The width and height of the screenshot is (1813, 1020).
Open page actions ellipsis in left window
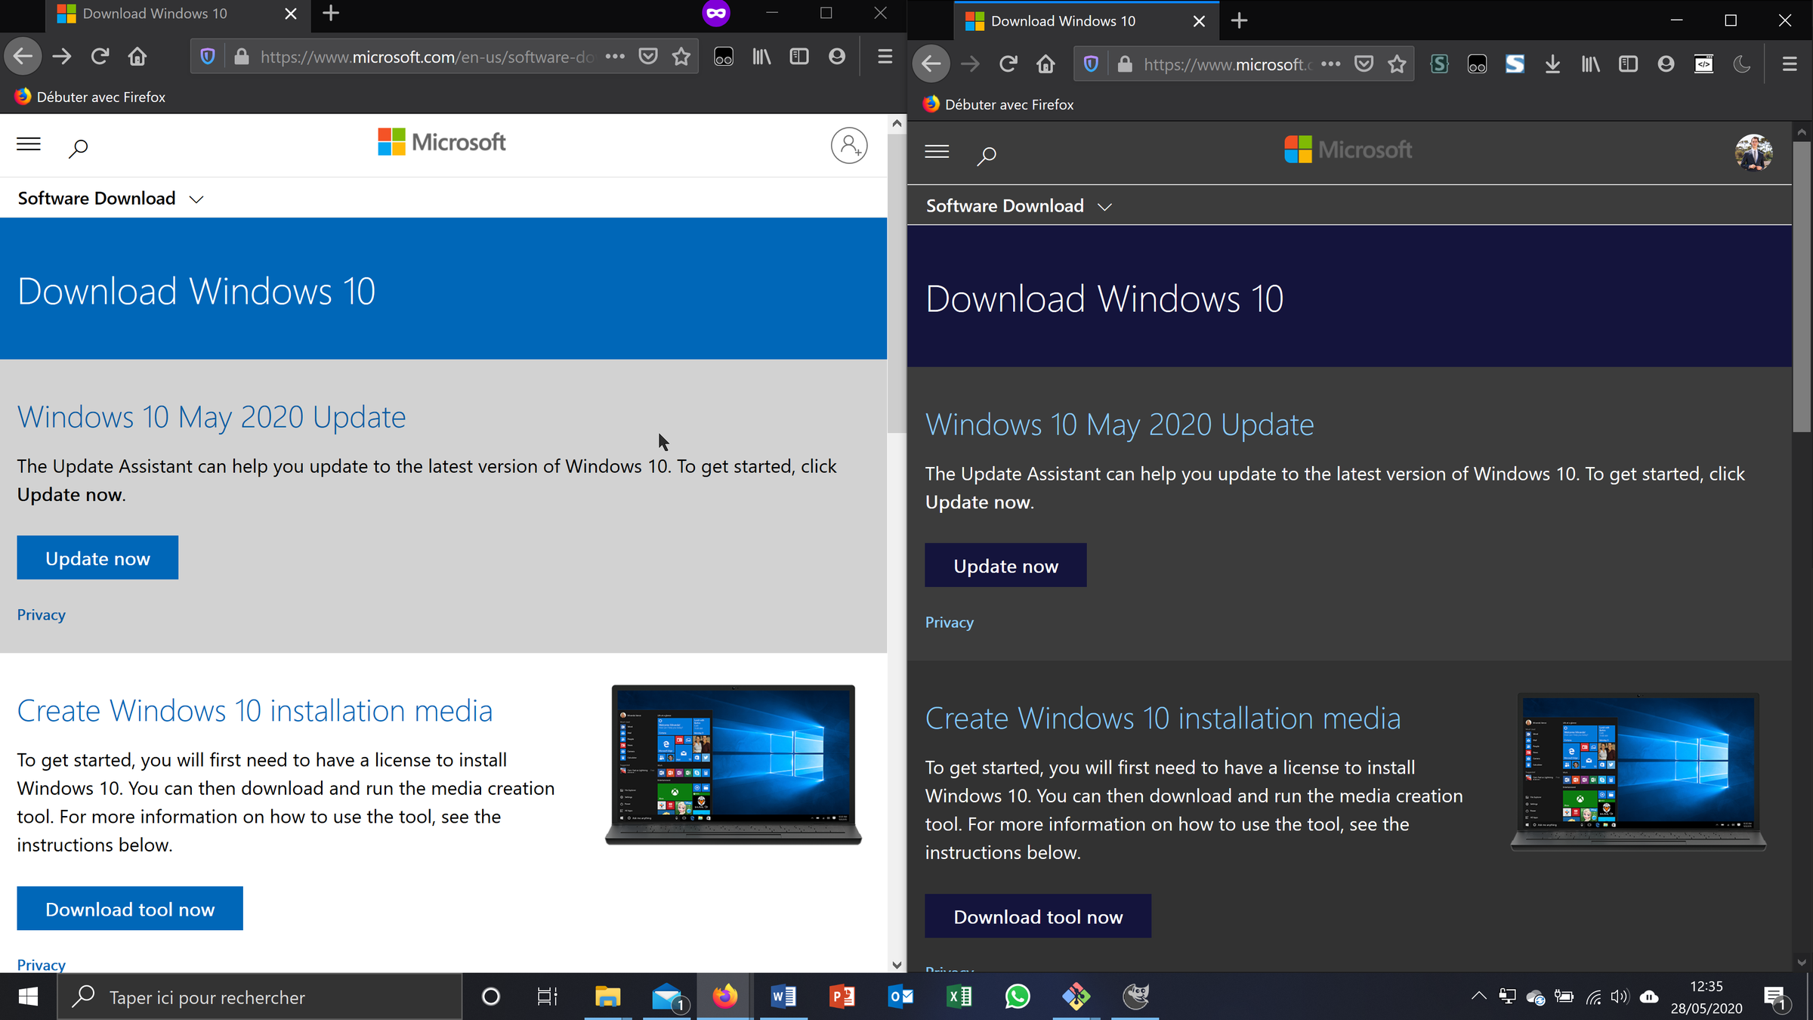[x=615, y=57]
